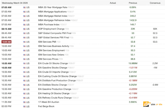Click the US flag next to ISM Services PMI
Image resolution: width=165 pixels, height=110 pixels.
[x=24, y=42]
